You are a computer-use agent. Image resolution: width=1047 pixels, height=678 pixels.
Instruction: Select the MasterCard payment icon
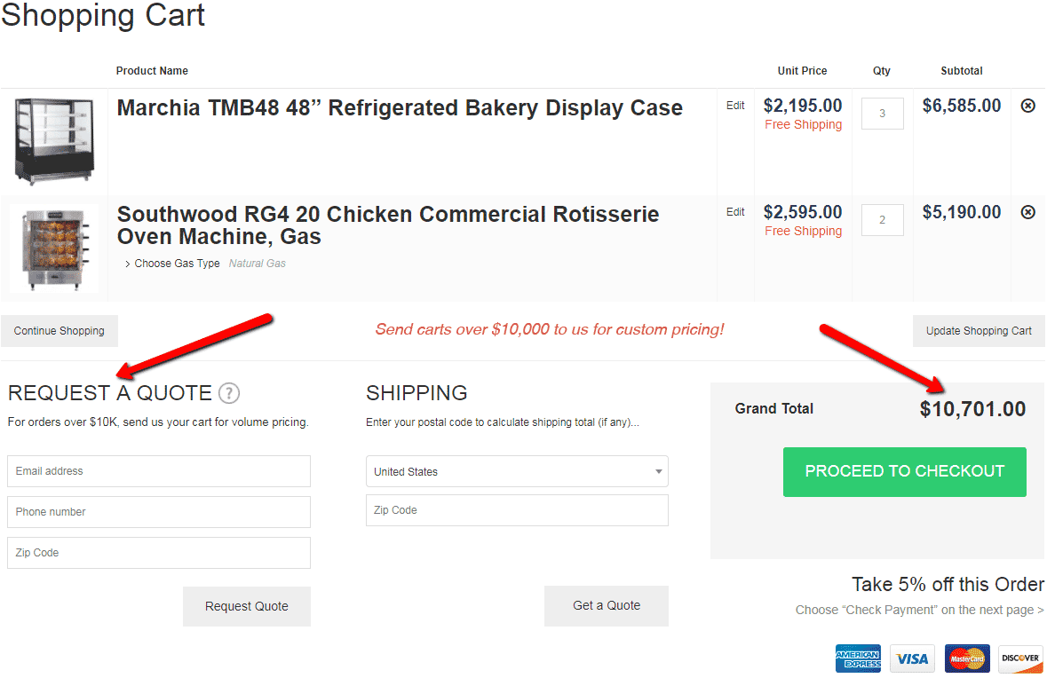pyautogui.click(x=967, y=658)
